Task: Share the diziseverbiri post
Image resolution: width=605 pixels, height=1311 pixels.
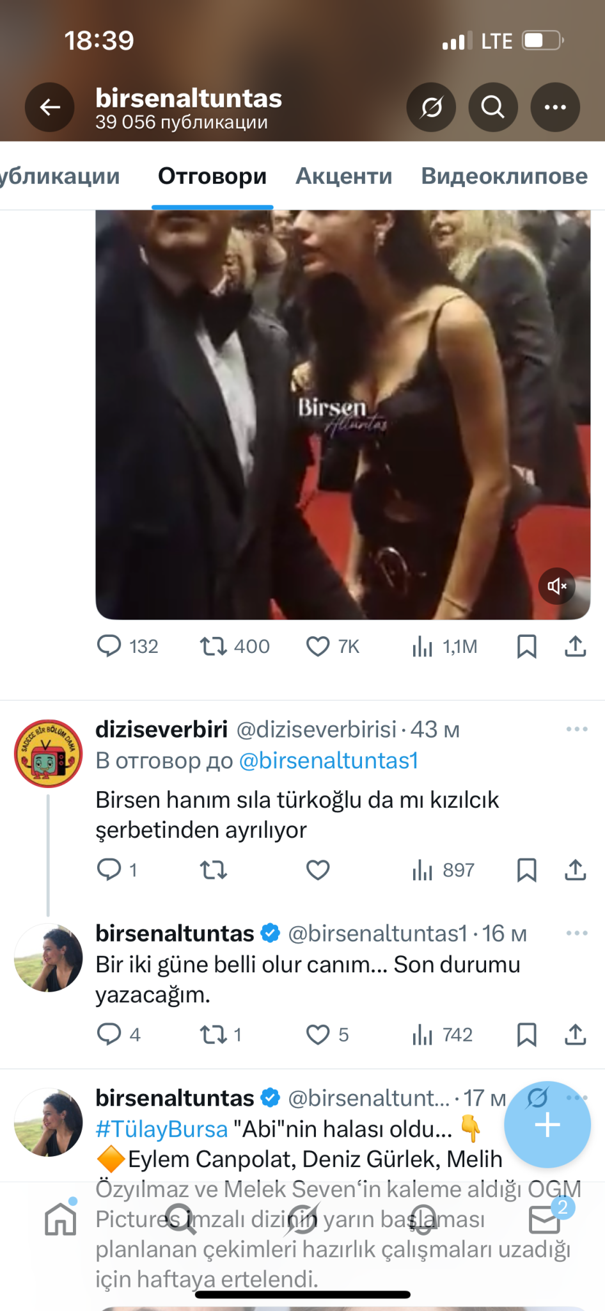Action: point(576,870)
